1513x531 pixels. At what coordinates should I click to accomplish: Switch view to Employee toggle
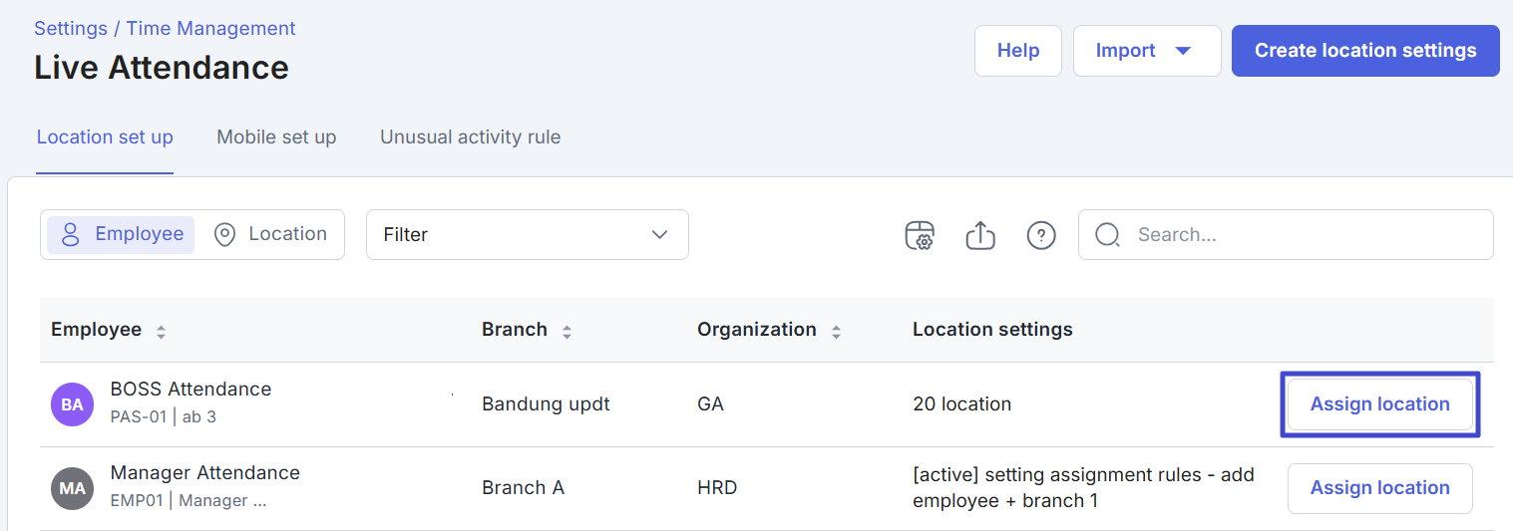122,234
